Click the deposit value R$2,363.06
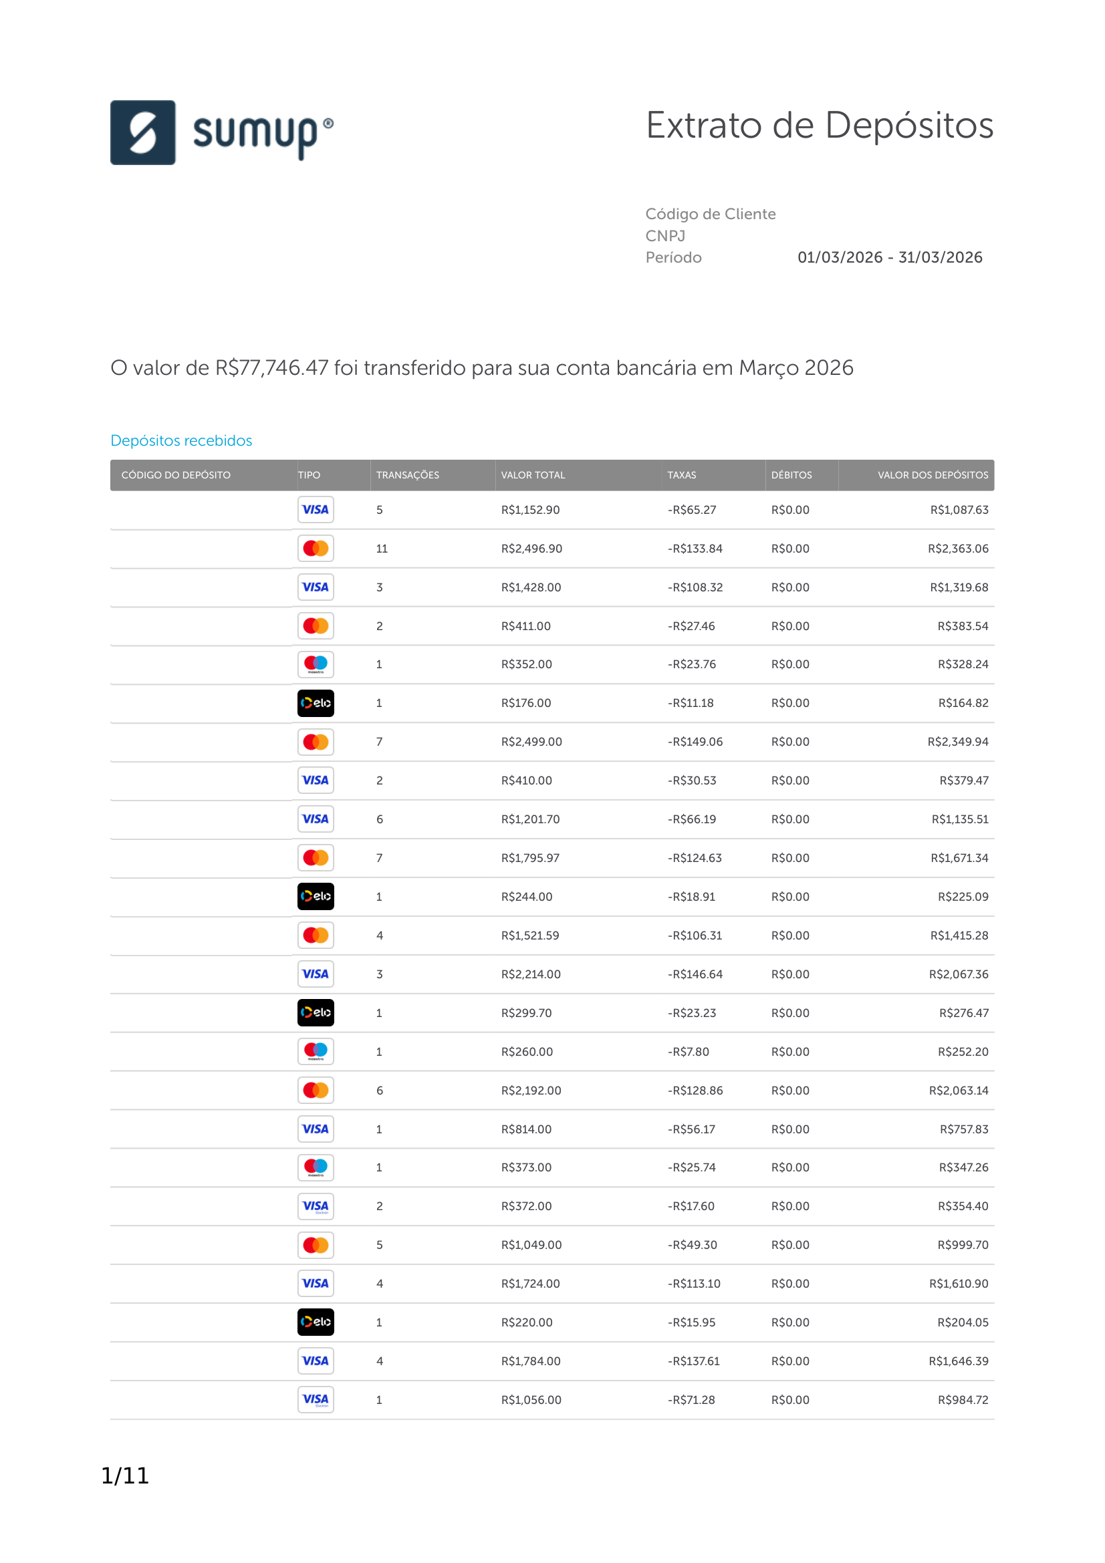 958,549
